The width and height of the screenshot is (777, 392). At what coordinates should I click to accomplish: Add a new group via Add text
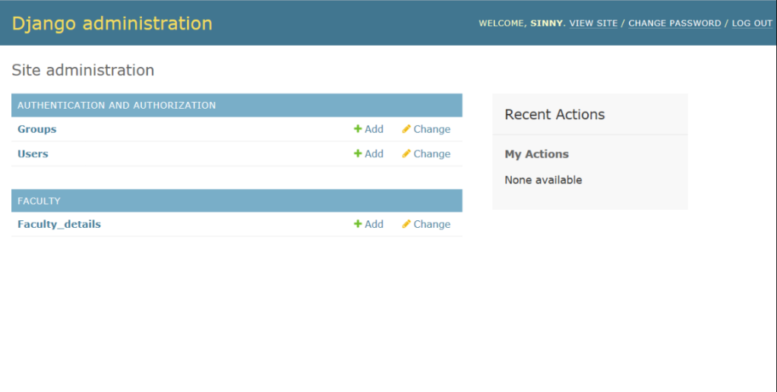(x=374, y=129)
